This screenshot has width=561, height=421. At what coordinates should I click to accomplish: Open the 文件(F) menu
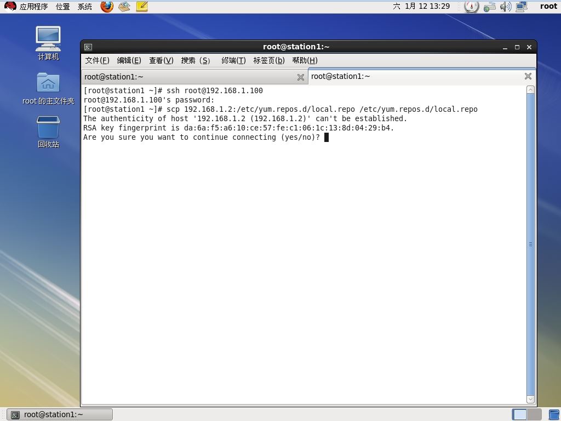tap(98, 60)
